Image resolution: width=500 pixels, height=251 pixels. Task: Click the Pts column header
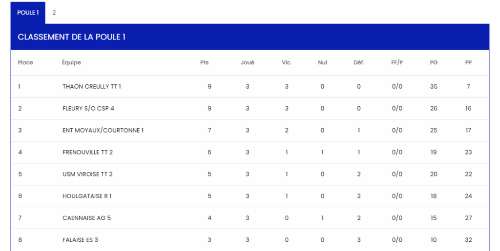[x=204, y=63]
